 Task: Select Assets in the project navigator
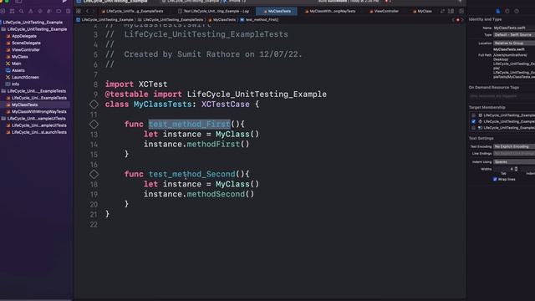18,70
